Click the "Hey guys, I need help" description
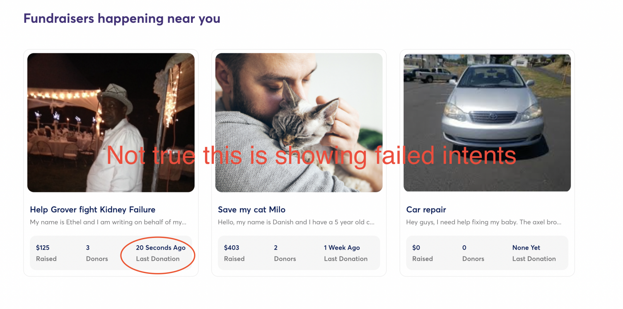 pyautogui.click(x=483, y=222)
